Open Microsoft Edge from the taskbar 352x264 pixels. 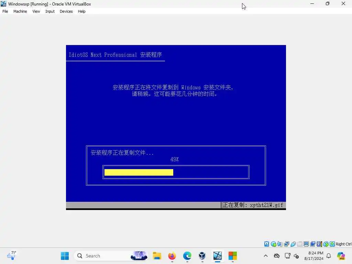[187, 256]
